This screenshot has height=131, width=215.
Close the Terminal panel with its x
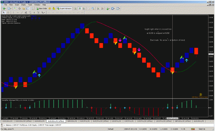pyautogui.click(x=2, y=124)
